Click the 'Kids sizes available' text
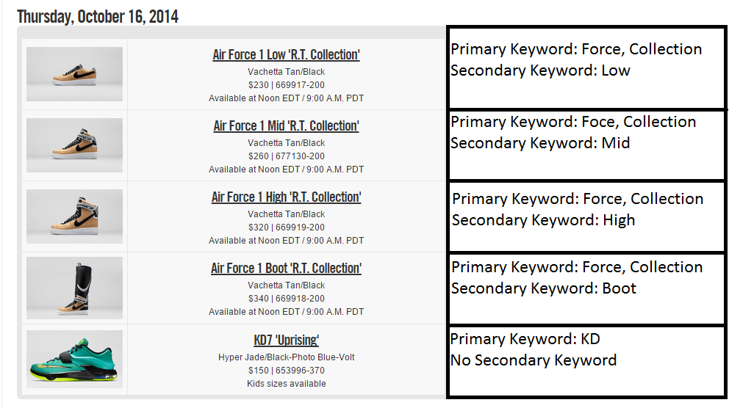The height and width of the screenshot is (408, 729). [286, 384]
